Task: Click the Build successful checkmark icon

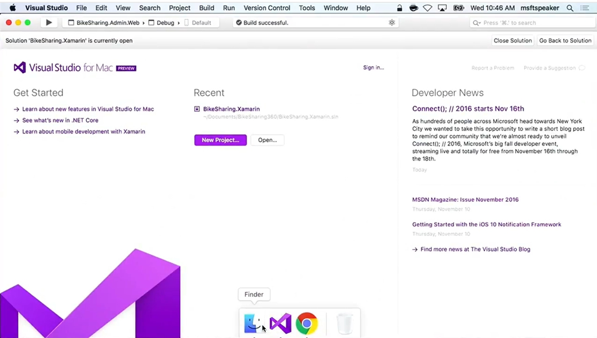Action: (238, 23)
